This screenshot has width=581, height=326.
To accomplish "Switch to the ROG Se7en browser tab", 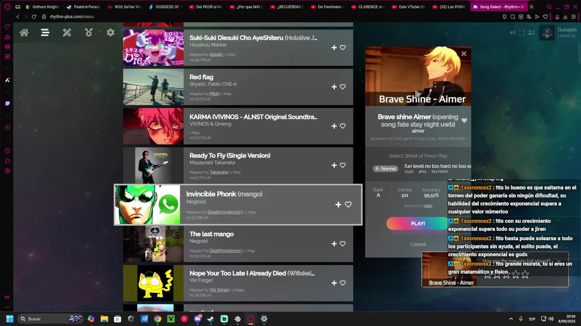I will (x=124, y=7).
